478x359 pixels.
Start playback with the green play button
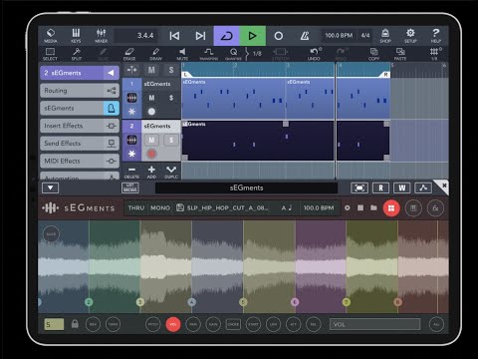(253, 36)
